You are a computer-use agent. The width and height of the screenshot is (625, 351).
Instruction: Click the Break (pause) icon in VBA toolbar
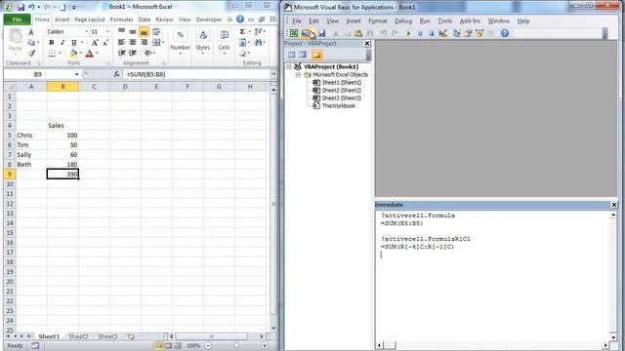pyautogui.click(x=420, y=34)
